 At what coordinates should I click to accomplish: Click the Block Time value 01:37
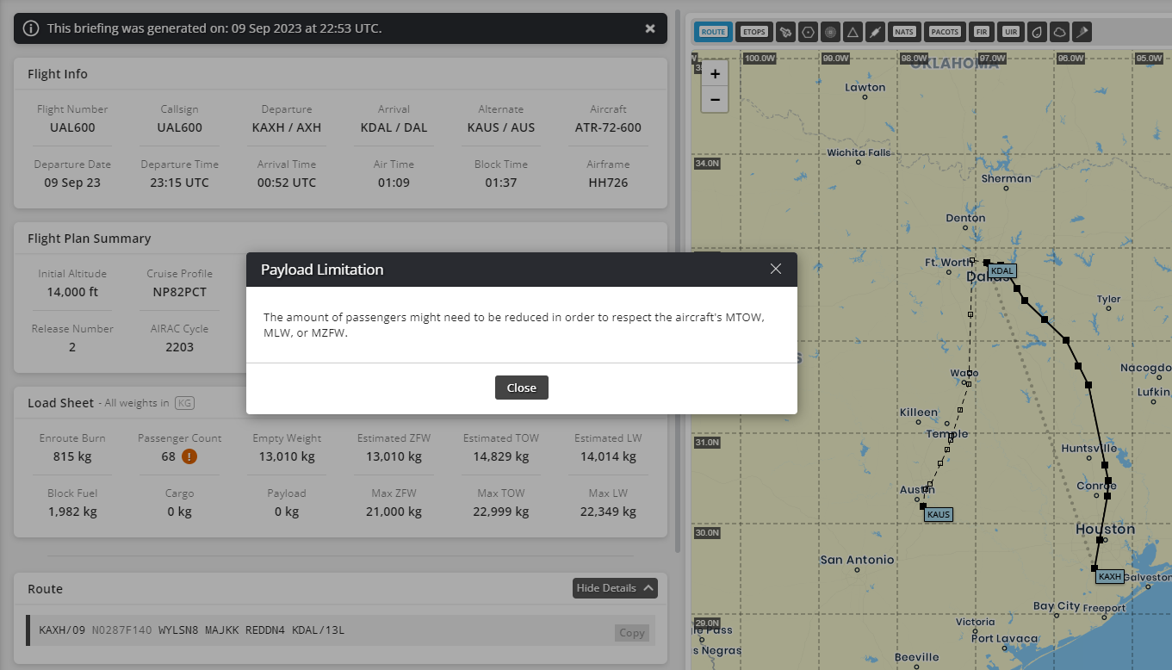(501, 183)
